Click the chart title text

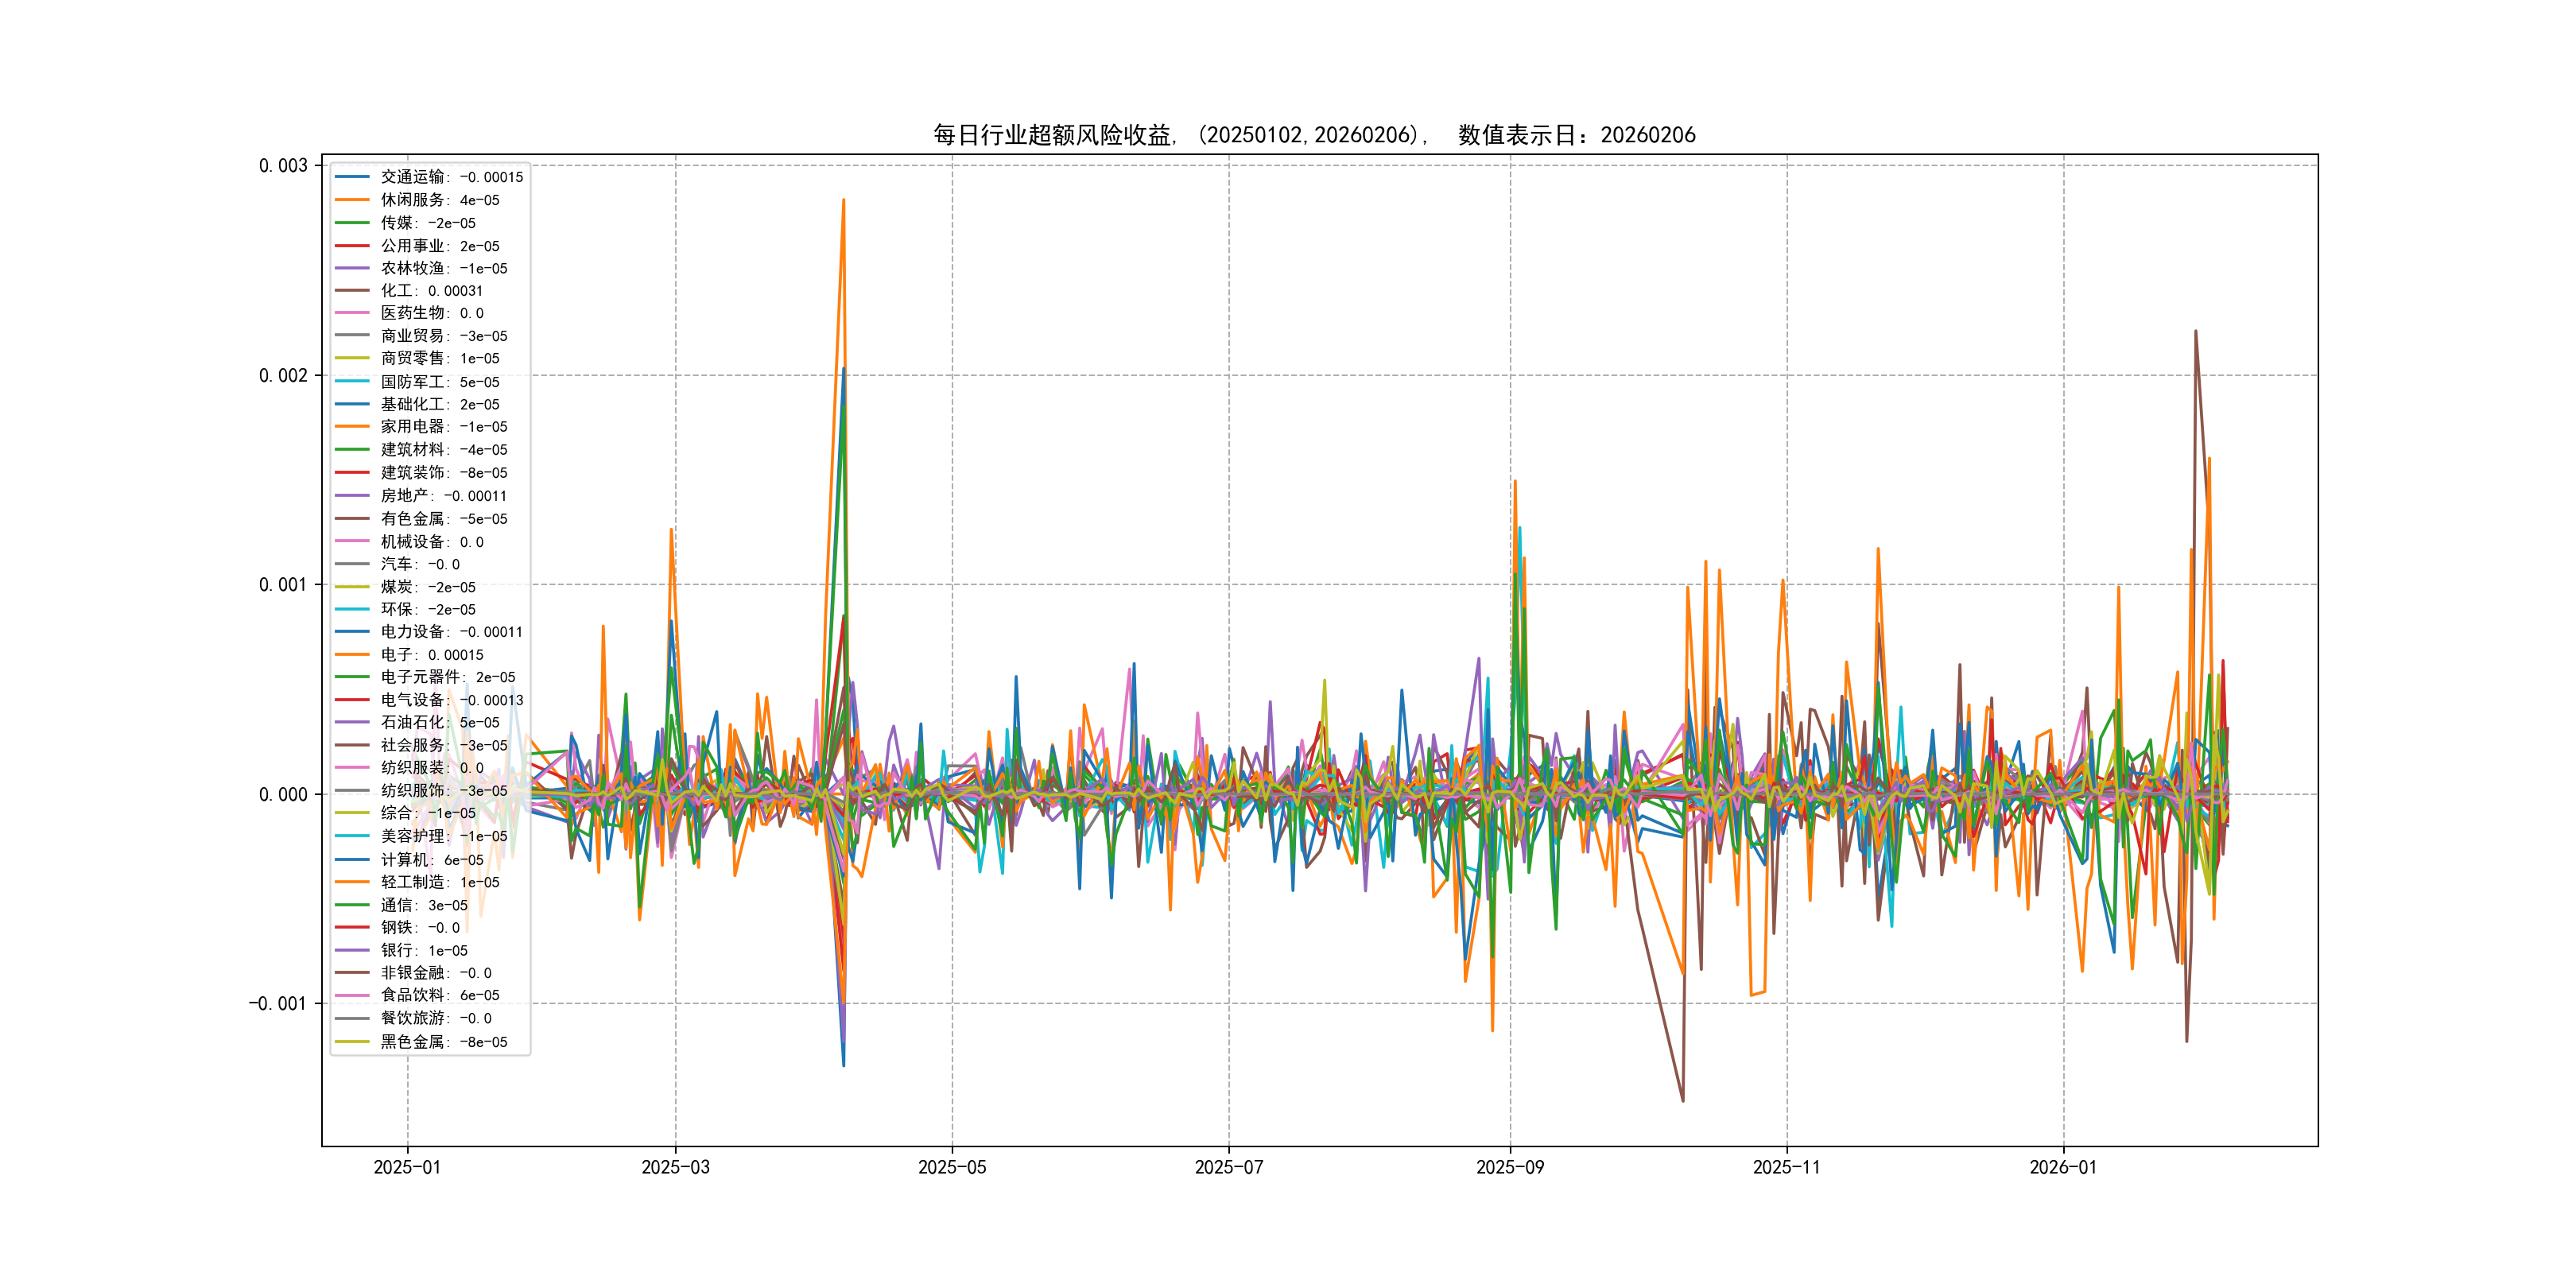[1314, 135]
